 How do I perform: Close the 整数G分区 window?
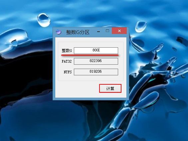119,31
